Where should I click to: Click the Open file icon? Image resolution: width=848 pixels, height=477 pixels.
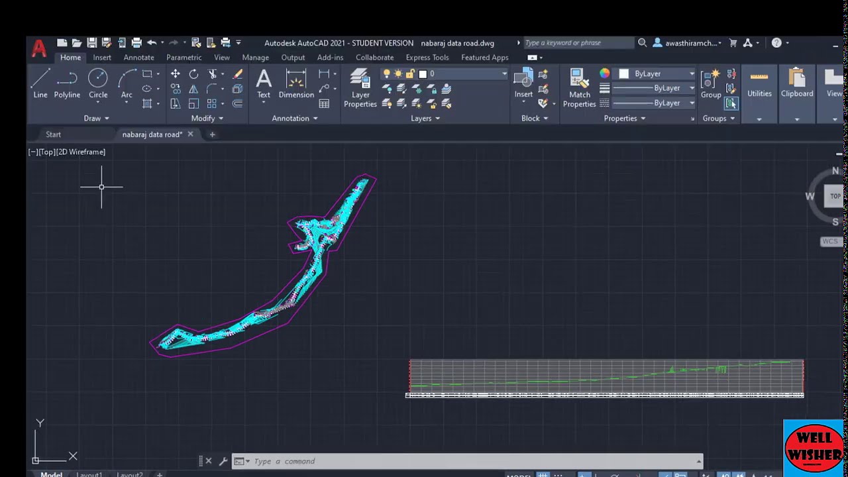[x=77, y=42]
